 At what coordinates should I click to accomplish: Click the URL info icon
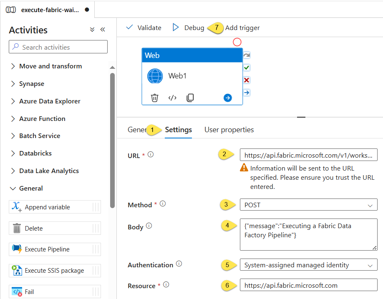[151, 154]
